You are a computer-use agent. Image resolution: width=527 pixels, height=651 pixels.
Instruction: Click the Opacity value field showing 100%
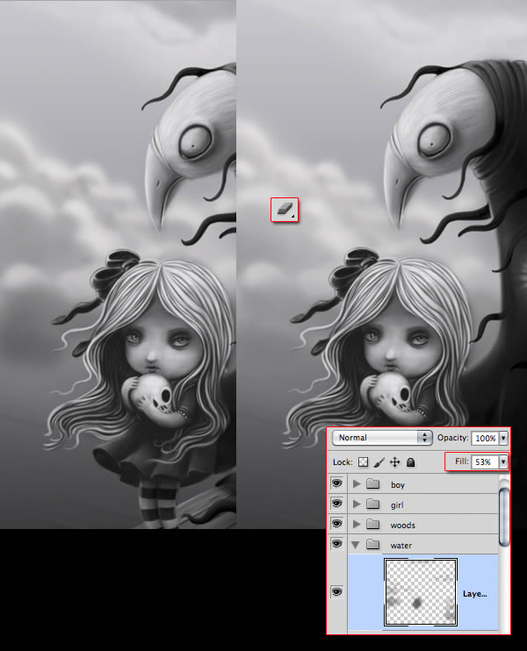485,438
